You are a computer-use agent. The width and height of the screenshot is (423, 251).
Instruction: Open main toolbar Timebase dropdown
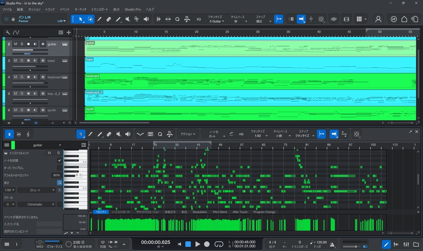pyautogui.click(x=238, y=21)
